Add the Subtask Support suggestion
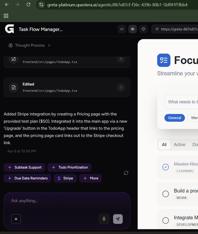Screen dimensions: 198x234 [x=24, y=168]
